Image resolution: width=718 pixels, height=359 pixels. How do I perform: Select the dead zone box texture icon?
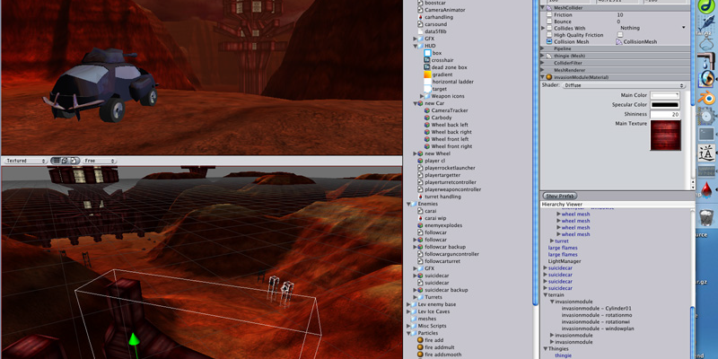click(427, 67)
